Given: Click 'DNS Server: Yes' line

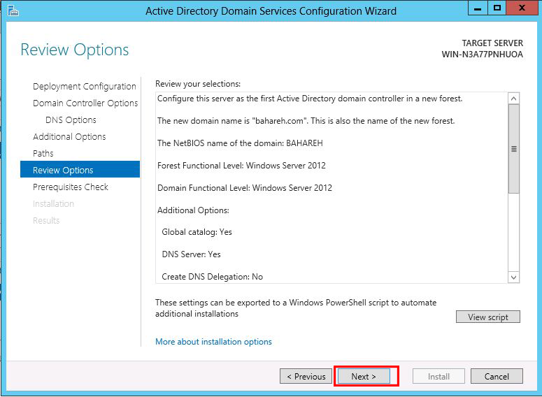Looking at the screenshot, I should (x=191, y=254).
